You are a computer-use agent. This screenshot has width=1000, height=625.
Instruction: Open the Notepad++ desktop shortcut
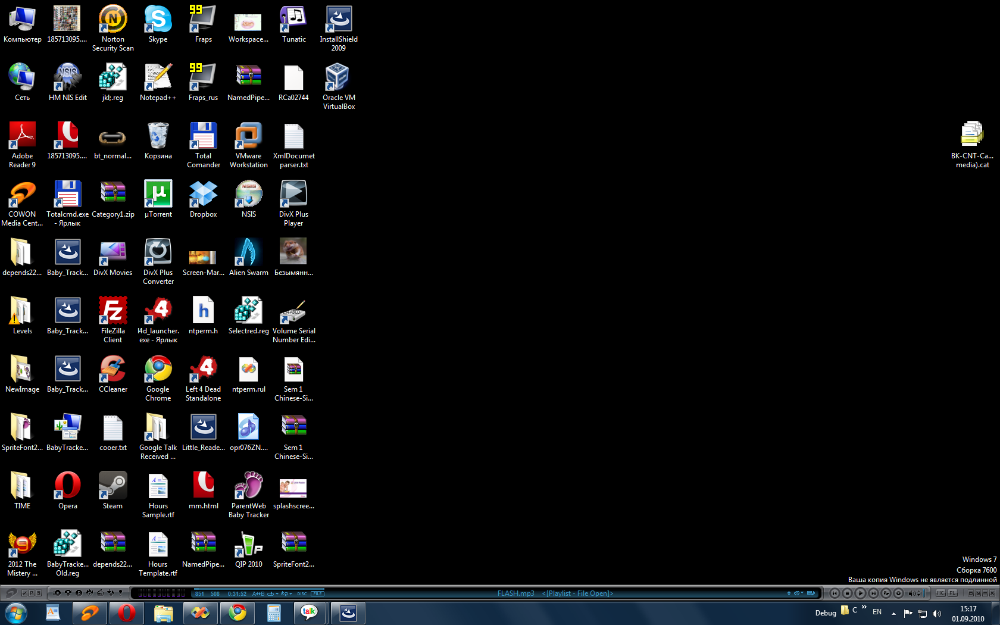click(158, 79)
